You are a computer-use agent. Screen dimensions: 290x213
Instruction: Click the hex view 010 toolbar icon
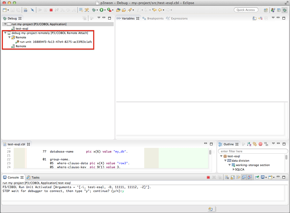pyautogui.click(x=26, y=10)
